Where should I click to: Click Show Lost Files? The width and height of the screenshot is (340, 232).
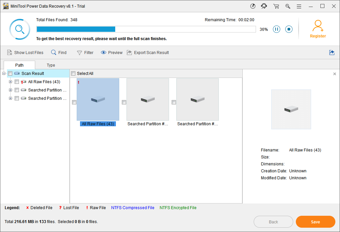[x=25, y=53]
